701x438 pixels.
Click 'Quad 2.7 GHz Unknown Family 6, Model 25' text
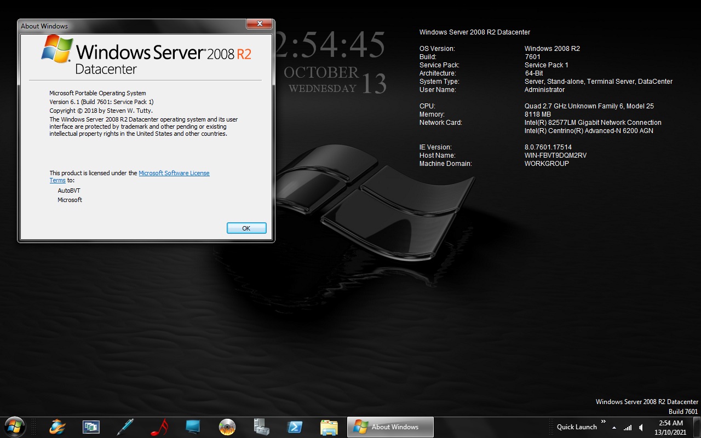(x=589, y=106)
